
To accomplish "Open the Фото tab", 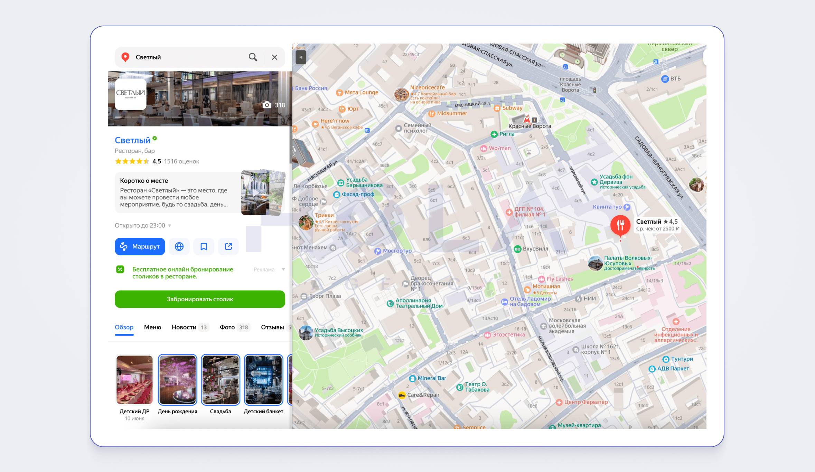I will pos(227,327).
